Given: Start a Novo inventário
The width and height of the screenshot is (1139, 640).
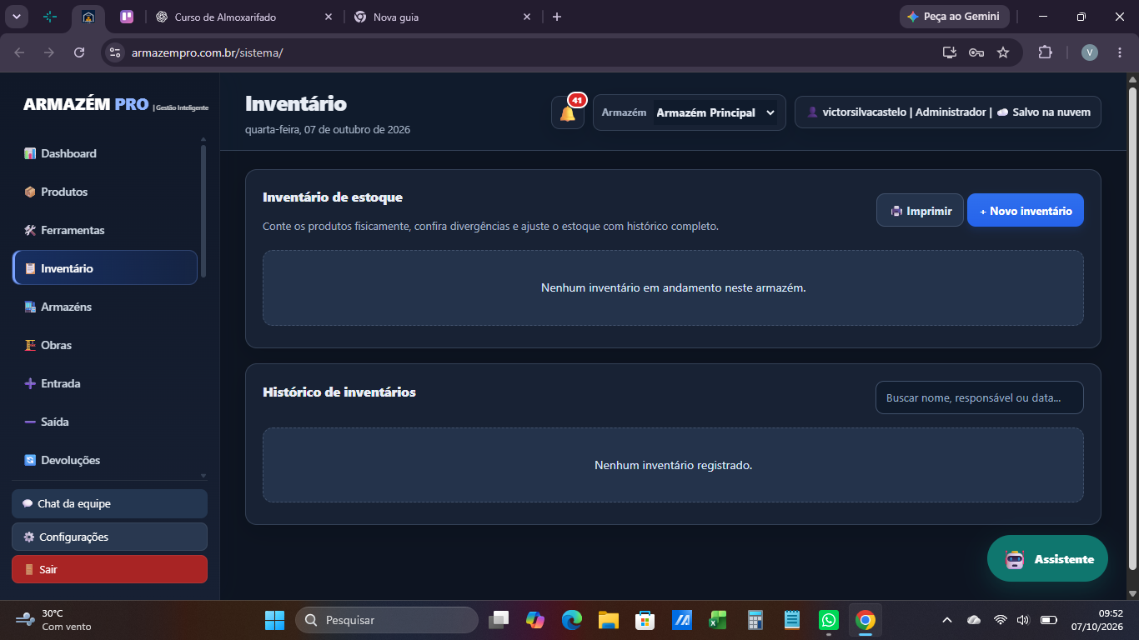Looking at the screenshot, I should click(1026, 211).
